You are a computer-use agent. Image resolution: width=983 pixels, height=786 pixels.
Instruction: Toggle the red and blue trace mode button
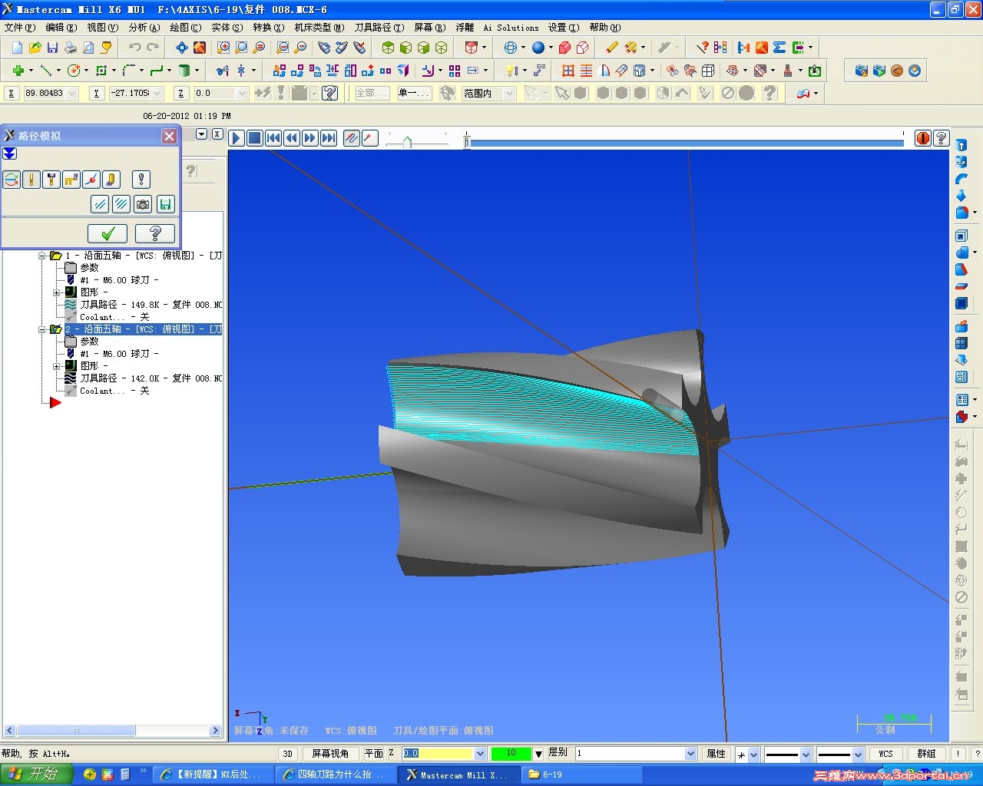coord(352,138)
